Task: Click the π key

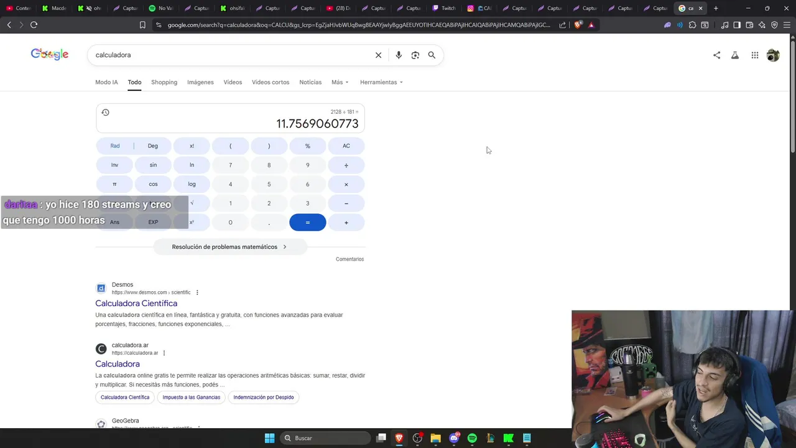Action: tap(114, 184)
